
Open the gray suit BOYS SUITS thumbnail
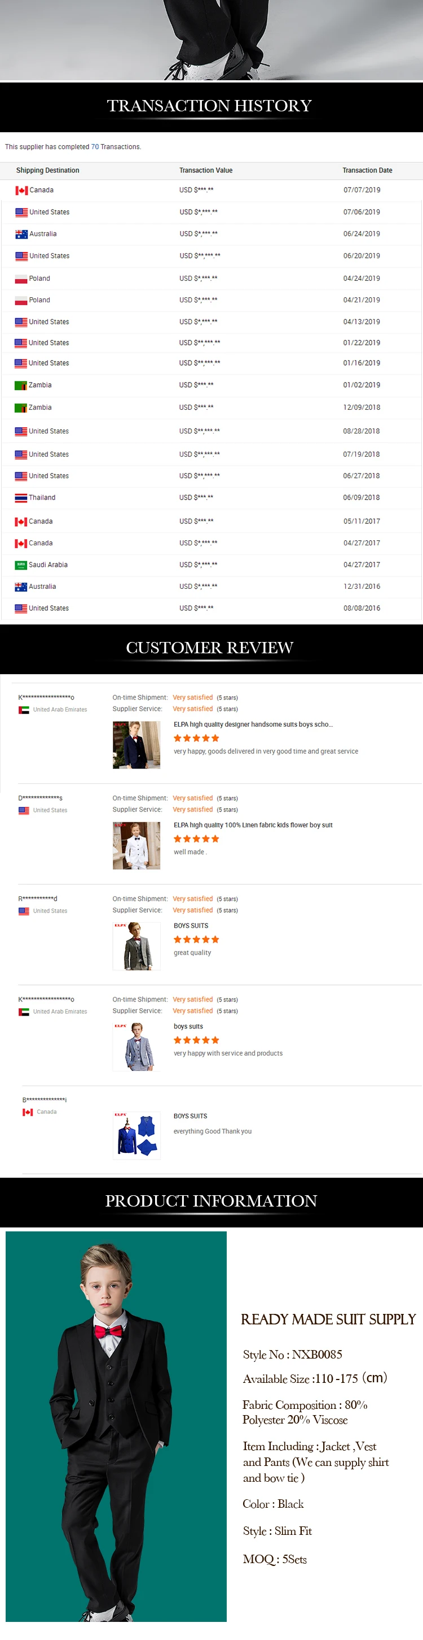(x=136, y=946)
